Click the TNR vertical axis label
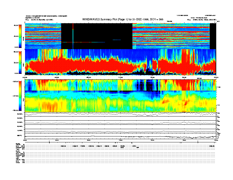This screenshot has height=180, width=233. point(23,101)
